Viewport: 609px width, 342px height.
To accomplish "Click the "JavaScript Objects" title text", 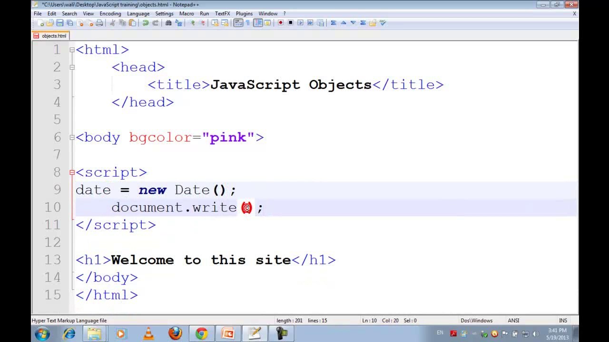I will 291,85.
